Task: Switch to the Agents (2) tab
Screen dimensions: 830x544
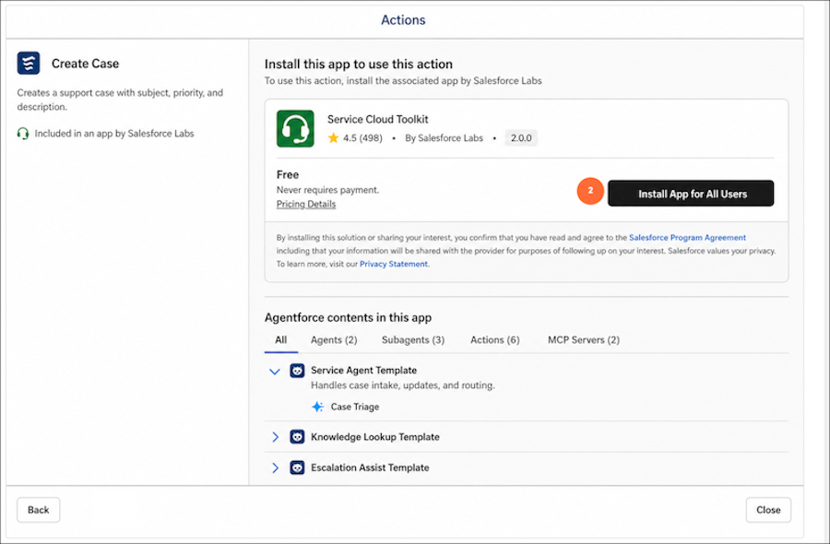Action: pyautogui.click(x=334, y=340)
